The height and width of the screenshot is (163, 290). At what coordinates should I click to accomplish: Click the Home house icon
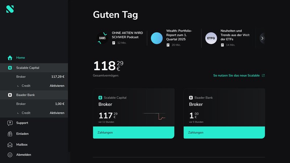(x=10, y=58)
